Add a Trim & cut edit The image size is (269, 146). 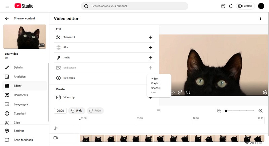tap(150, 37)
